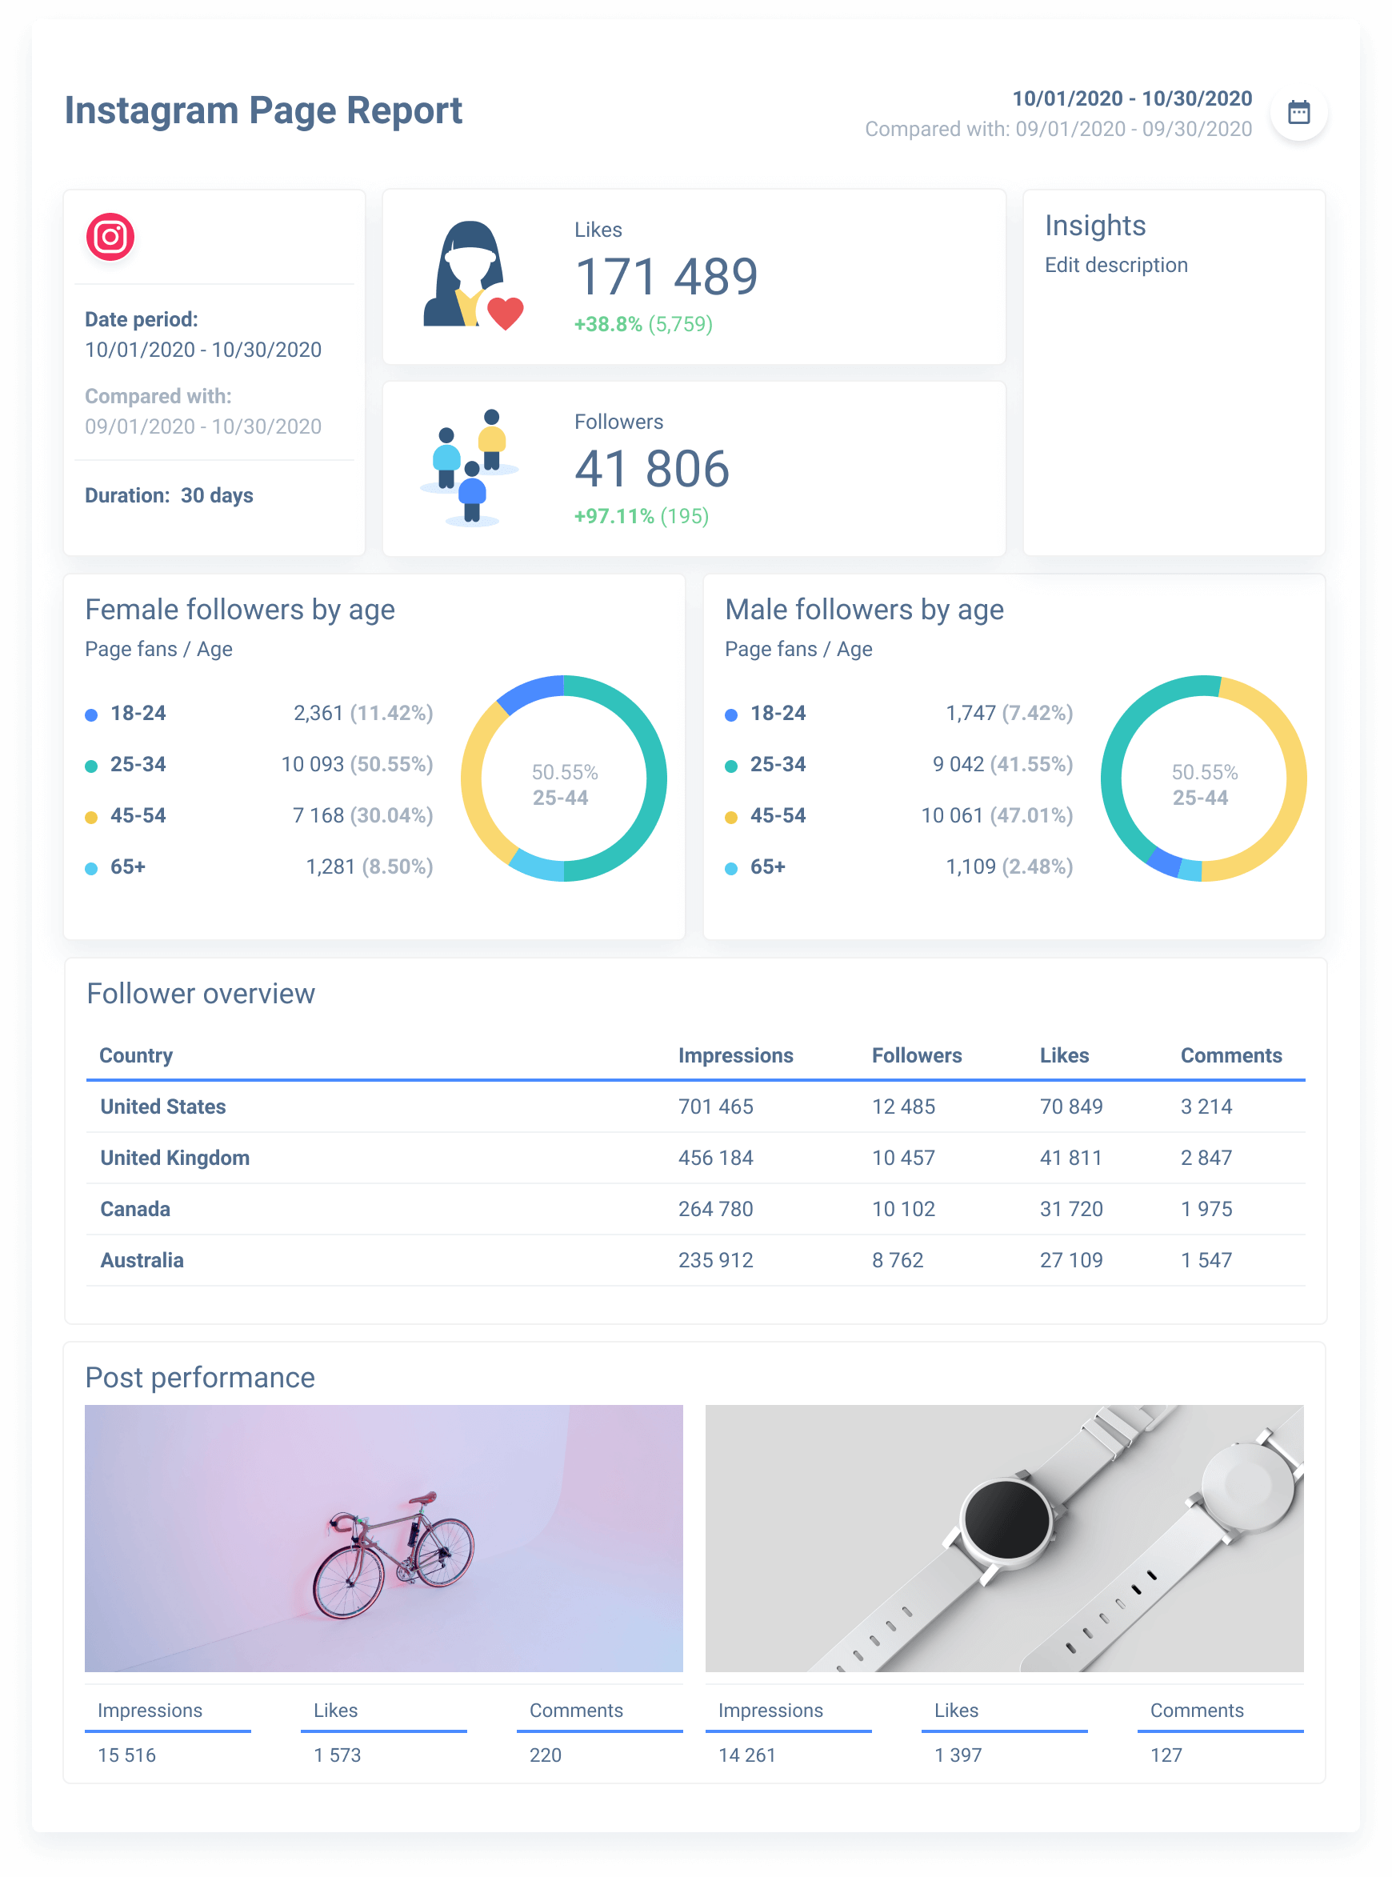Click watch post Likes value 1 397

pos(958,1755)
